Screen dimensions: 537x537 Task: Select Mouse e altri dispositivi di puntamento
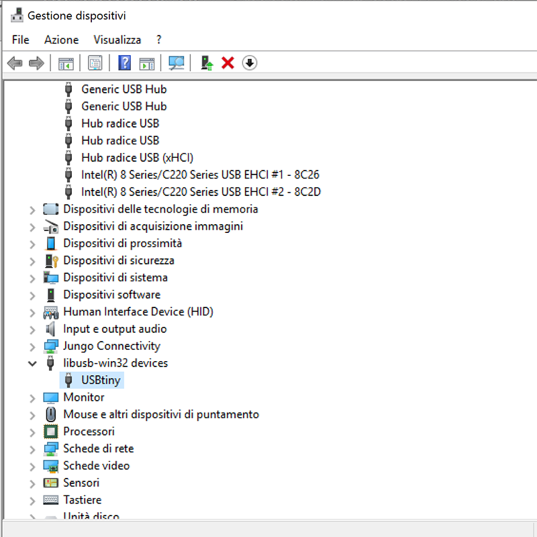(161, 414)
